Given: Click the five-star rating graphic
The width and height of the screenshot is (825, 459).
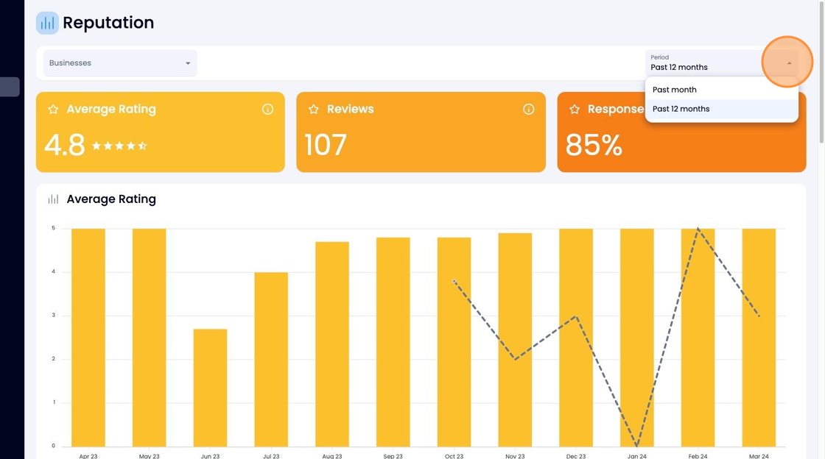Looking at the screenshot, I should [x=119, y=146].
